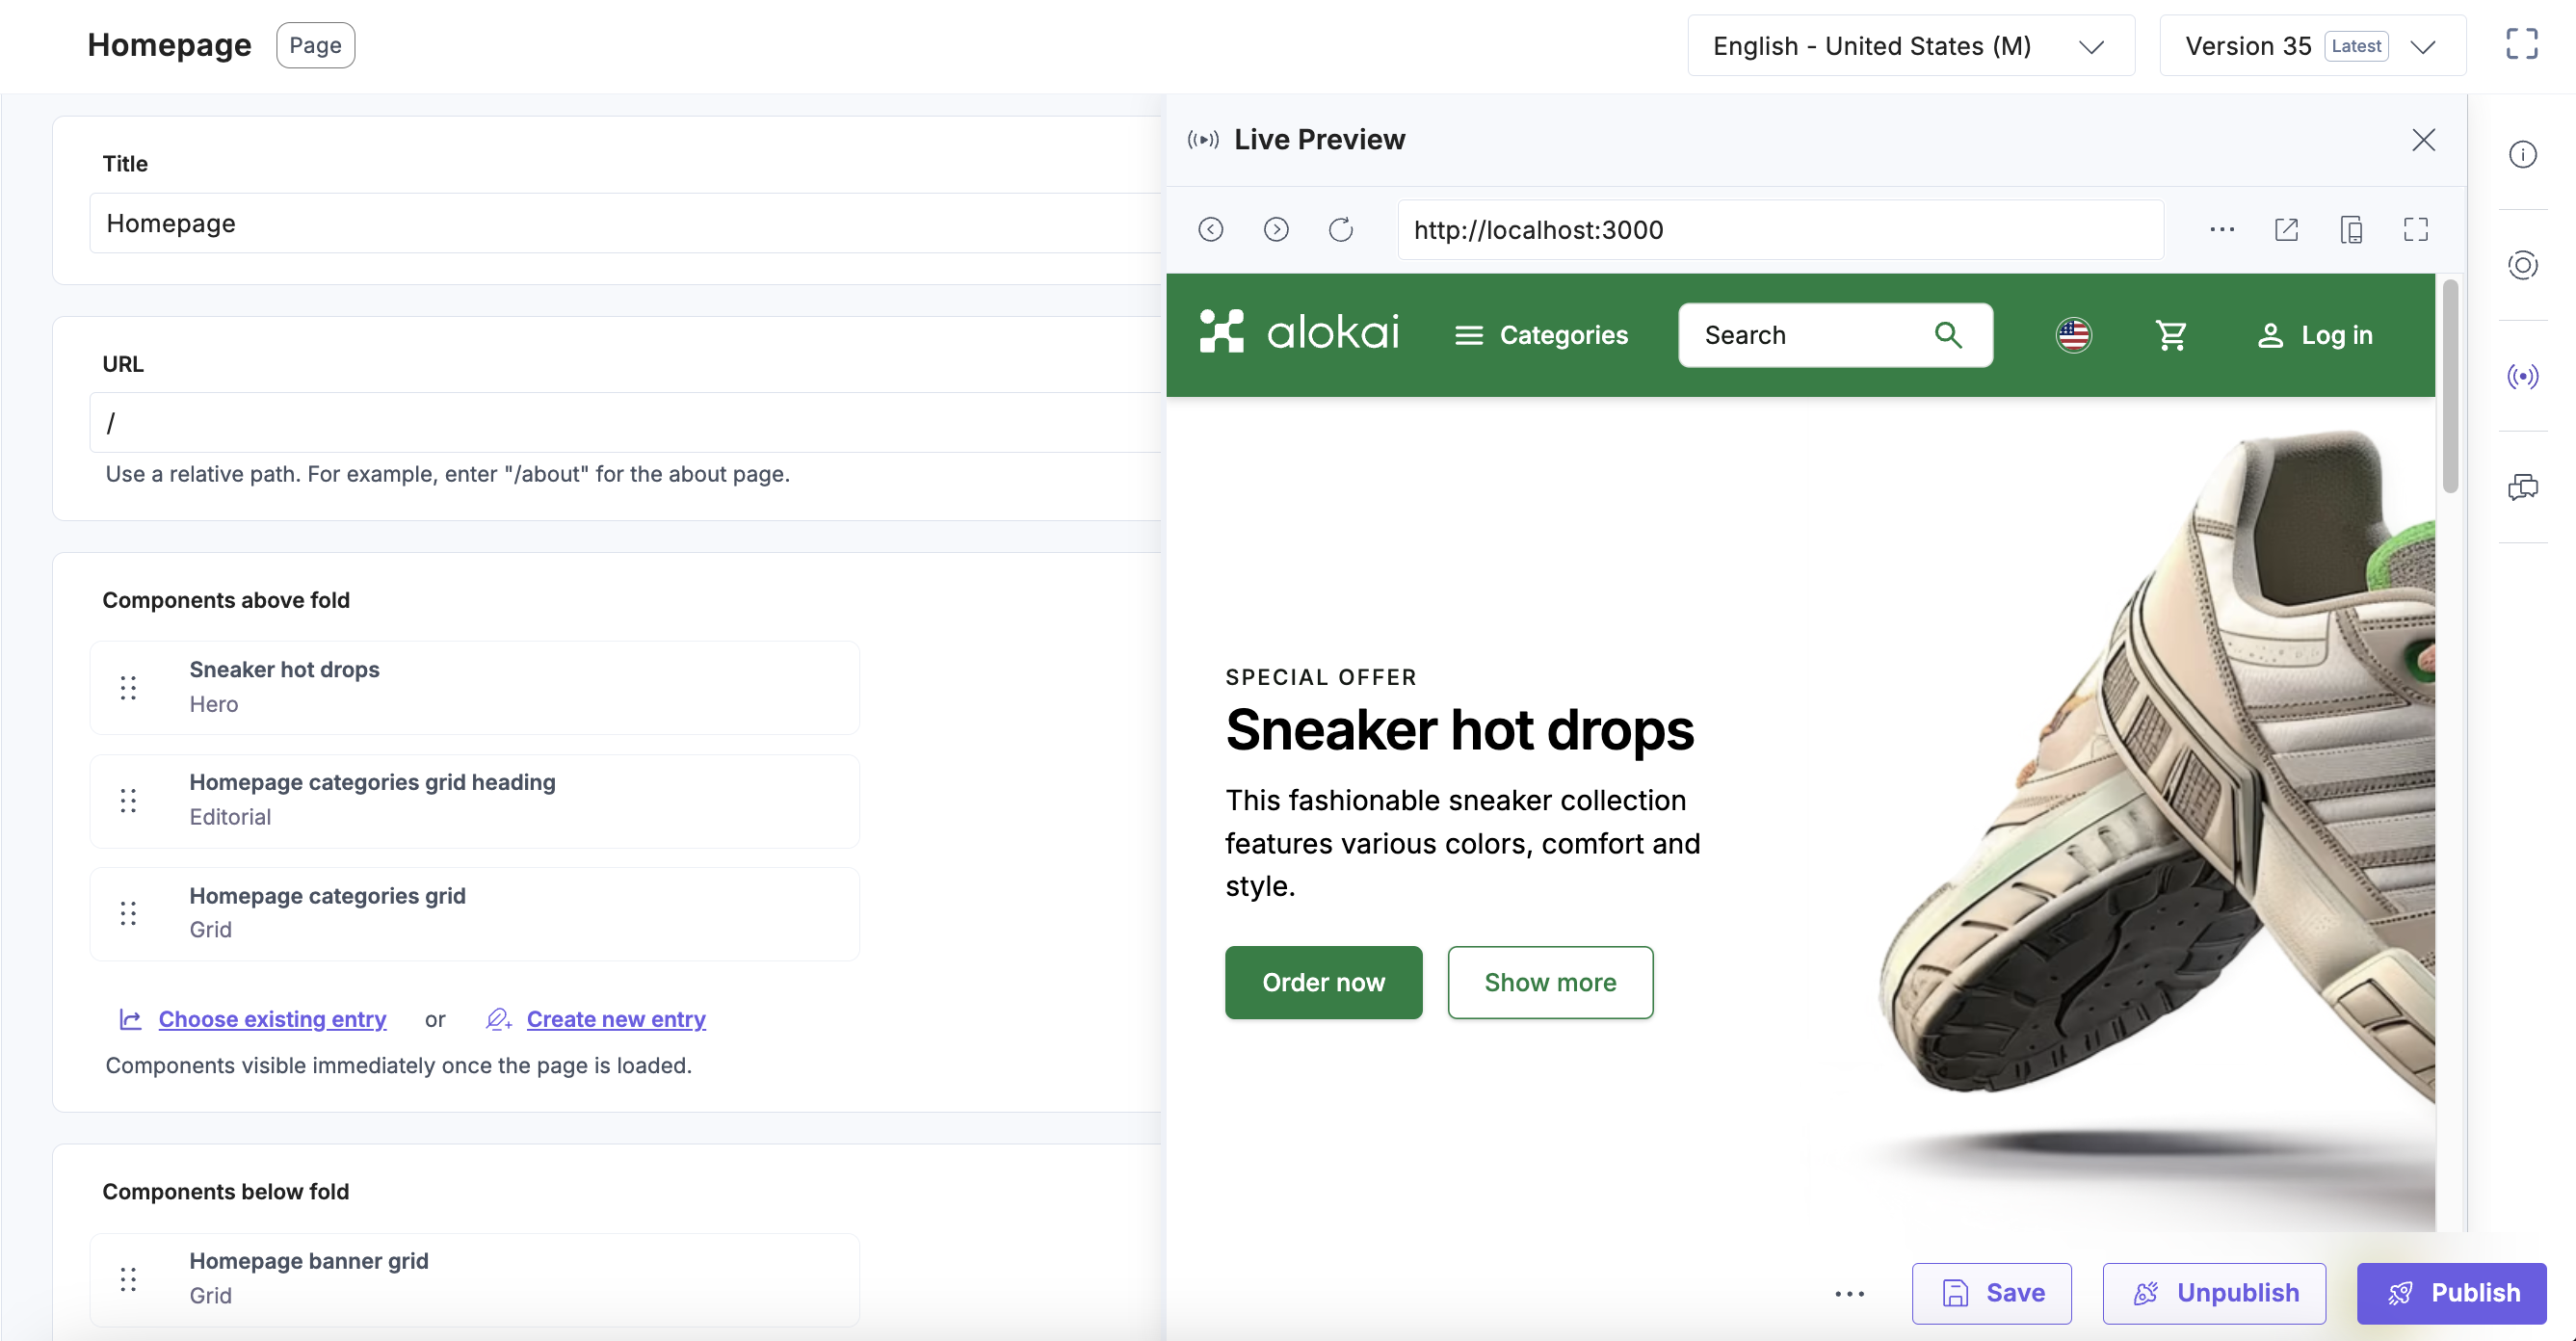Go forward in the preview browser
The width and height of the screenshot is (2576, 1341).
click(x=1276, y=230)
